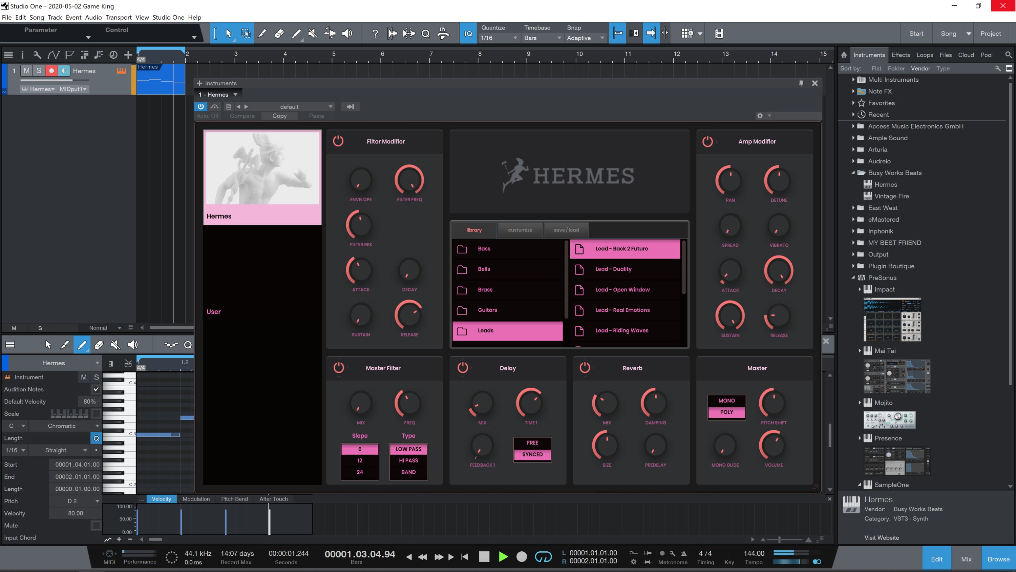Click plugin settings gear icon
1016x572 pixels.
760,116
